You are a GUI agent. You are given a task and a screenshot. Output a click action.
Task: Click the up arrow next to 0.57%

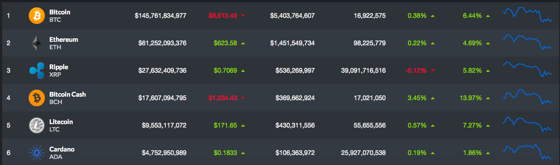click(x=433, y=125)
